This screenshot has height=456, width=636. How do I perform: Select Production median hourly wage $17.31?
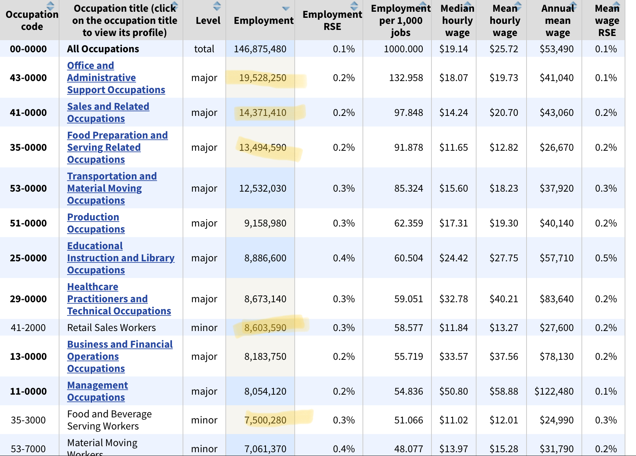coord(453,223)
